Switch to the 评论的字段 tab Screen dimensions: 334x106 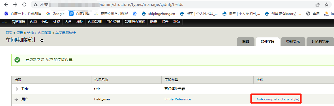[320, 42]
